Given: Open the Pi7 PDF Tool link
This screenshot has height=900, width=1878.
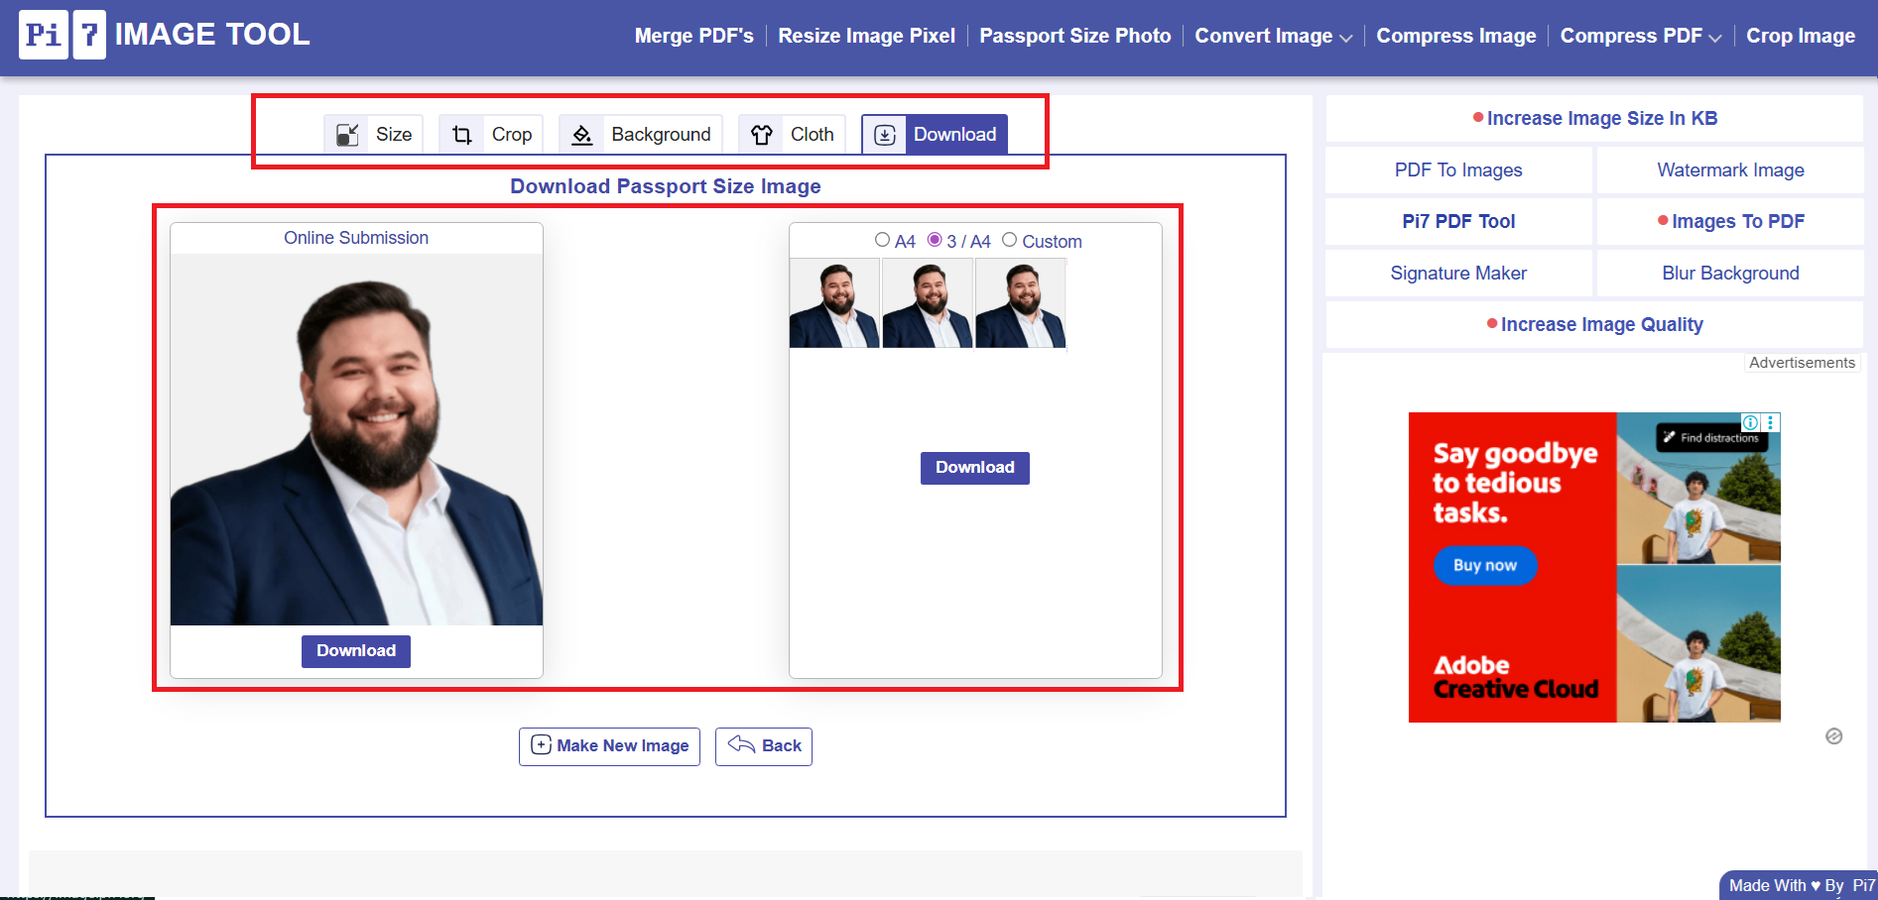Looking at the screenshot, I should (1458, 222).
